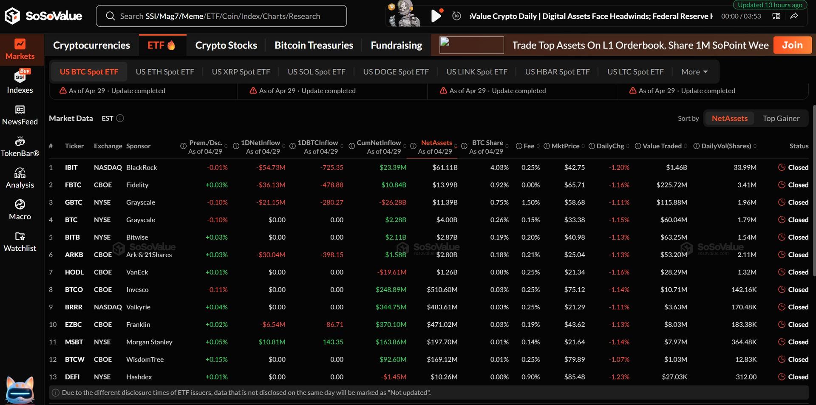Switch sorting to Top Gainer

pos(781,119)
